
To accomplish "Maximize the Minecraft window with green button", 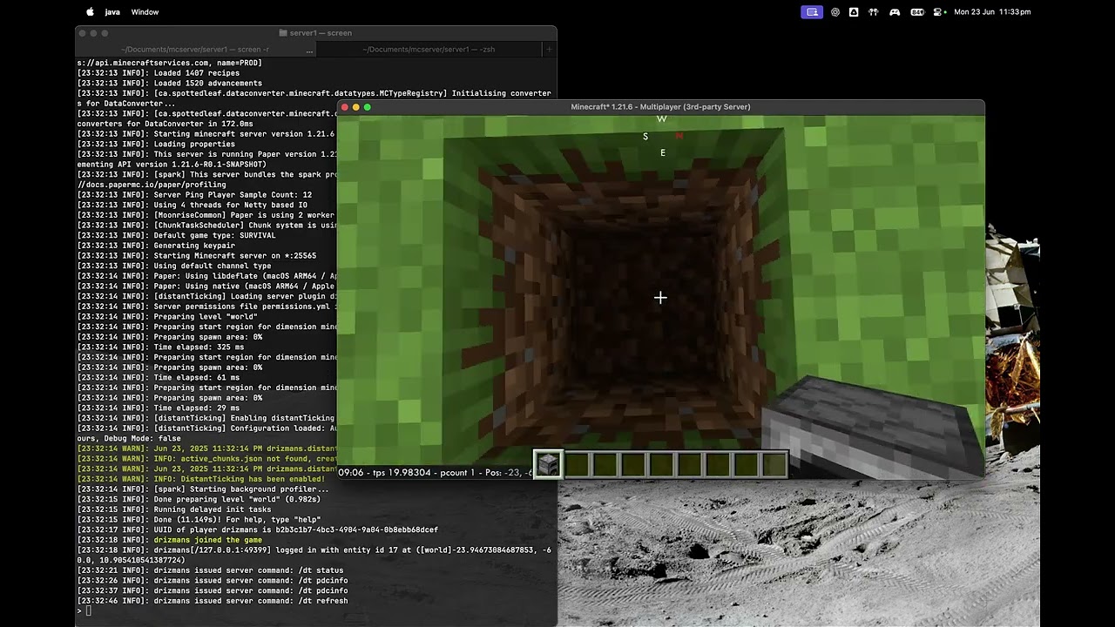I will (368, 107).
